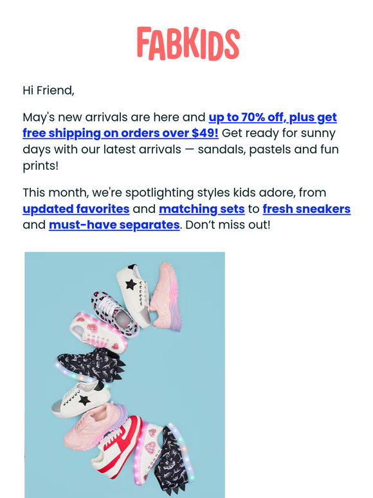Click heart light-up sneaker right of red sneaker
The width and height of the screenshot is (373, 498).
click(148, 452)
